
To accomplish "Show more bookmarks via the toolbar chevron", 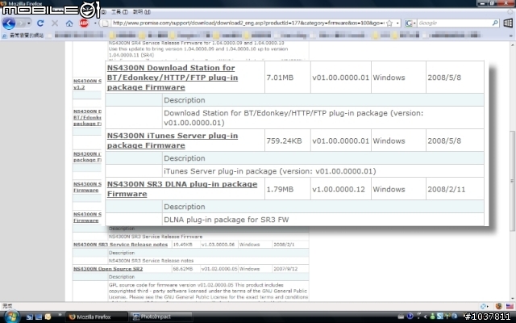I will point(510,36).
